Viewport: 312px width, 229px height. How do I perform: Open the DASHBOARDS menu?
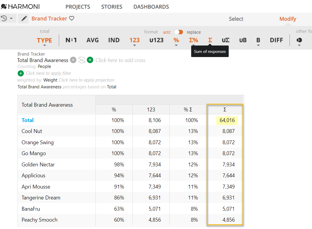click(151, 7)
